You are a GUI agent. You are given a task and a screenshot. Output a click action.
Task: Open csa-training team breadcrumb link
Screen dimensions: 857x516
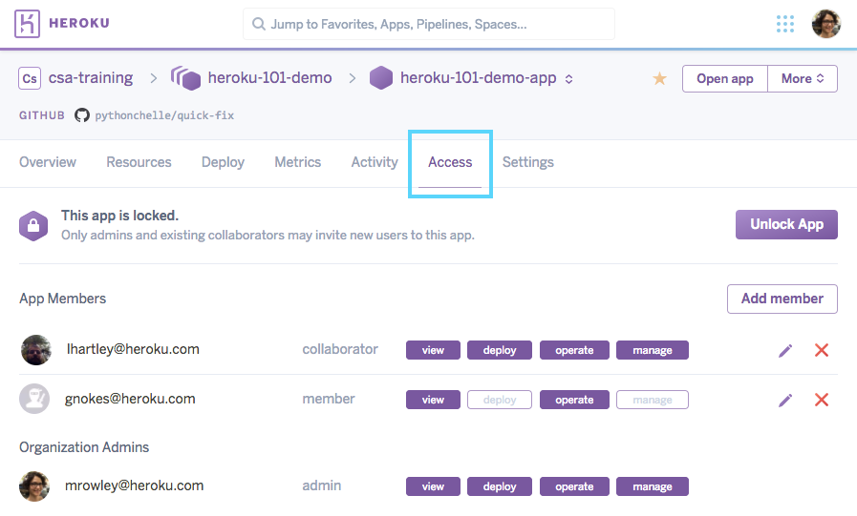click(x=91, y=78)
